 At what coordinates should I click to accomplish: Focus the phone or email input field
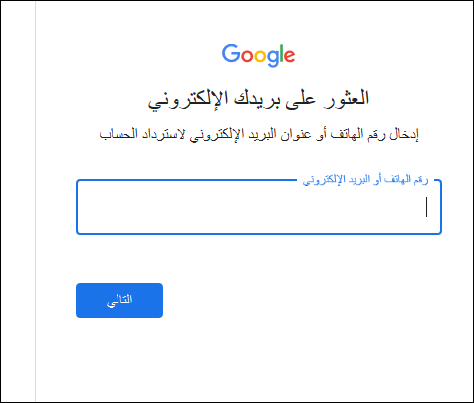[x=259, y=207]
